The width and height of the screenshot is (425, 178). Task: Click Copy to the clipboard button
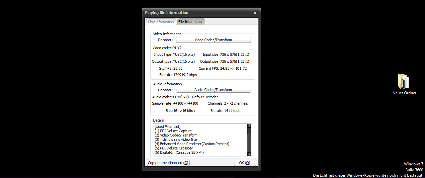click(x=168, y=163)
